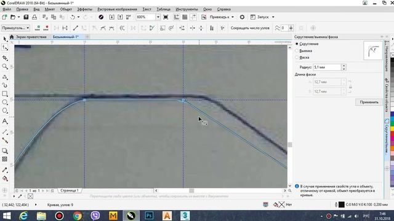Open the Страница 1 page tab
The height and width of the screenshot is (221, 394).
tap(70, 190)
